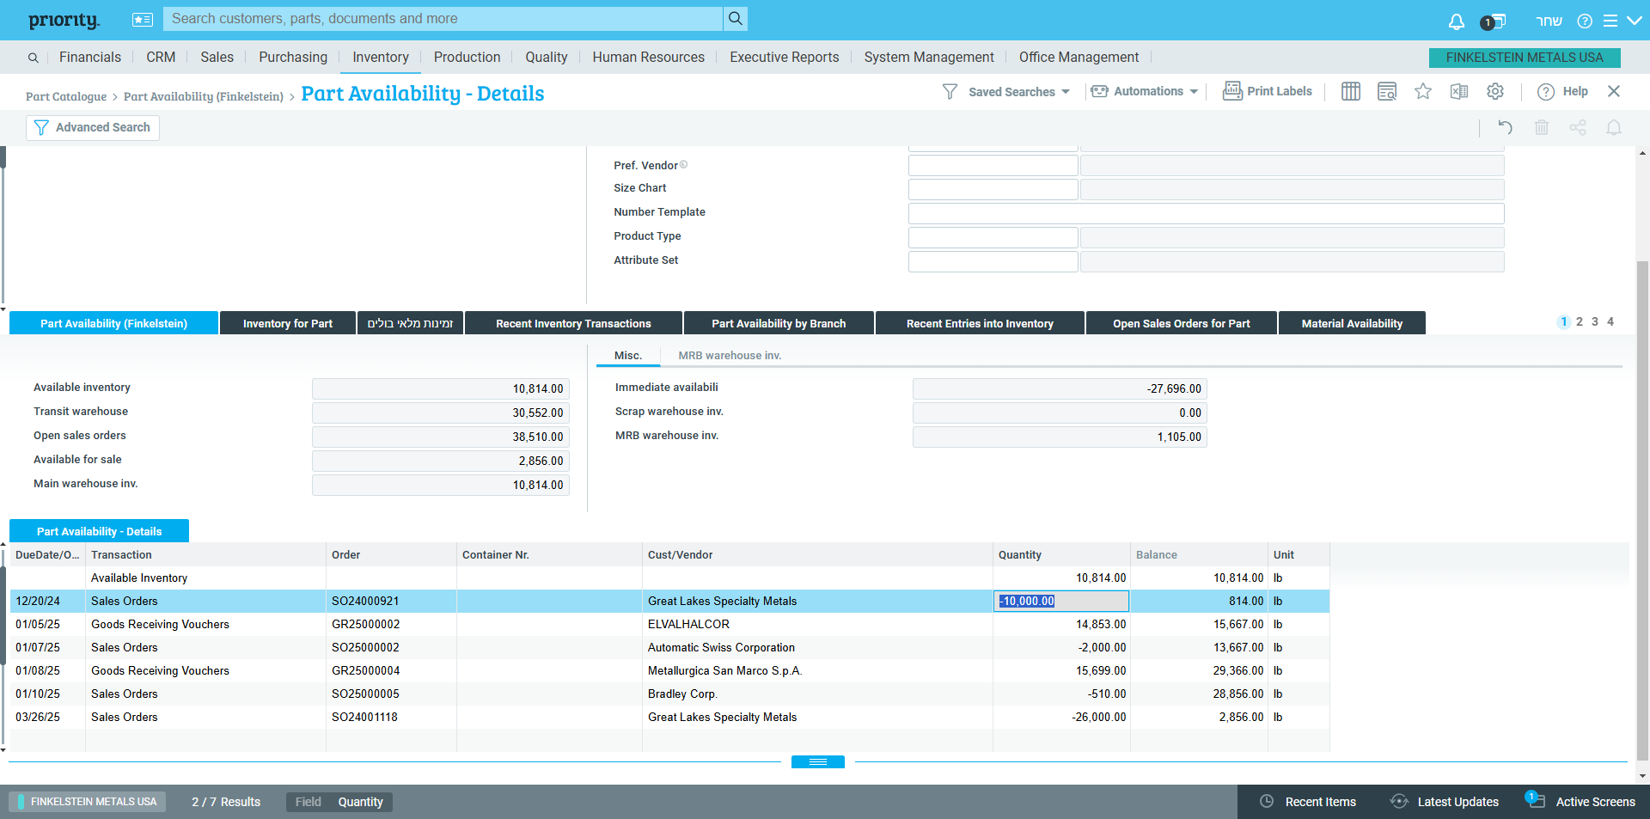Click the Number Template input field

(1207, 213)
